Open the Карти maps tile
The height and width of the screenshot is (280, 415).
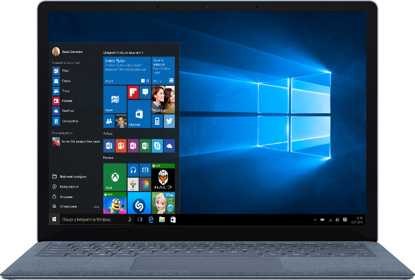click(x=115, y=99)
